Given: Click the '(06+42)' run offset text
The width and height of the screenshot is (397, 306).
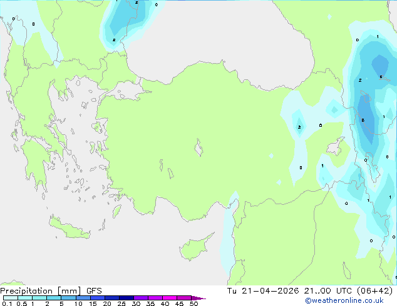Looking at the screenshot, I should click(374, 291).
